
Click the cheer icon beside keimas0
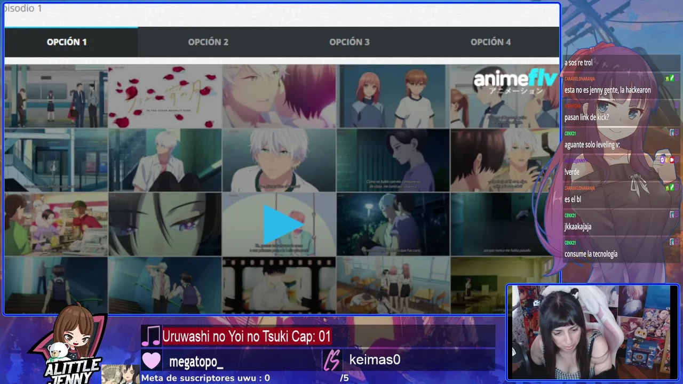pos(332,361)
